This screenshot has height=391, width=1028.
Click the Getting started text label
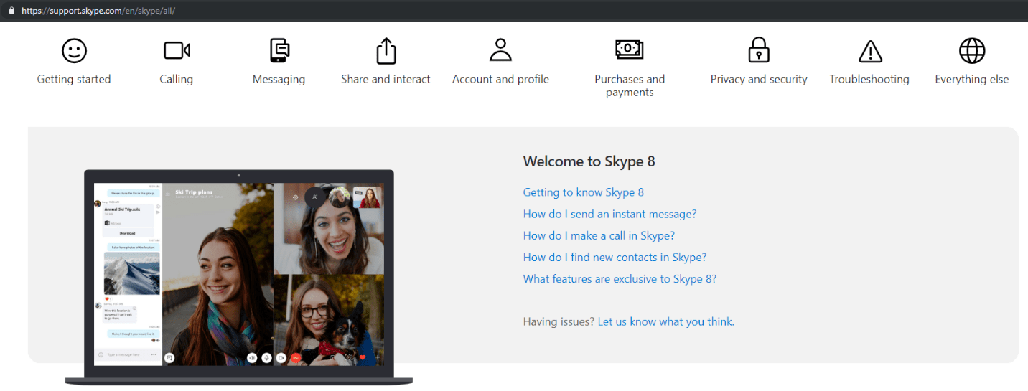point(74,80)
